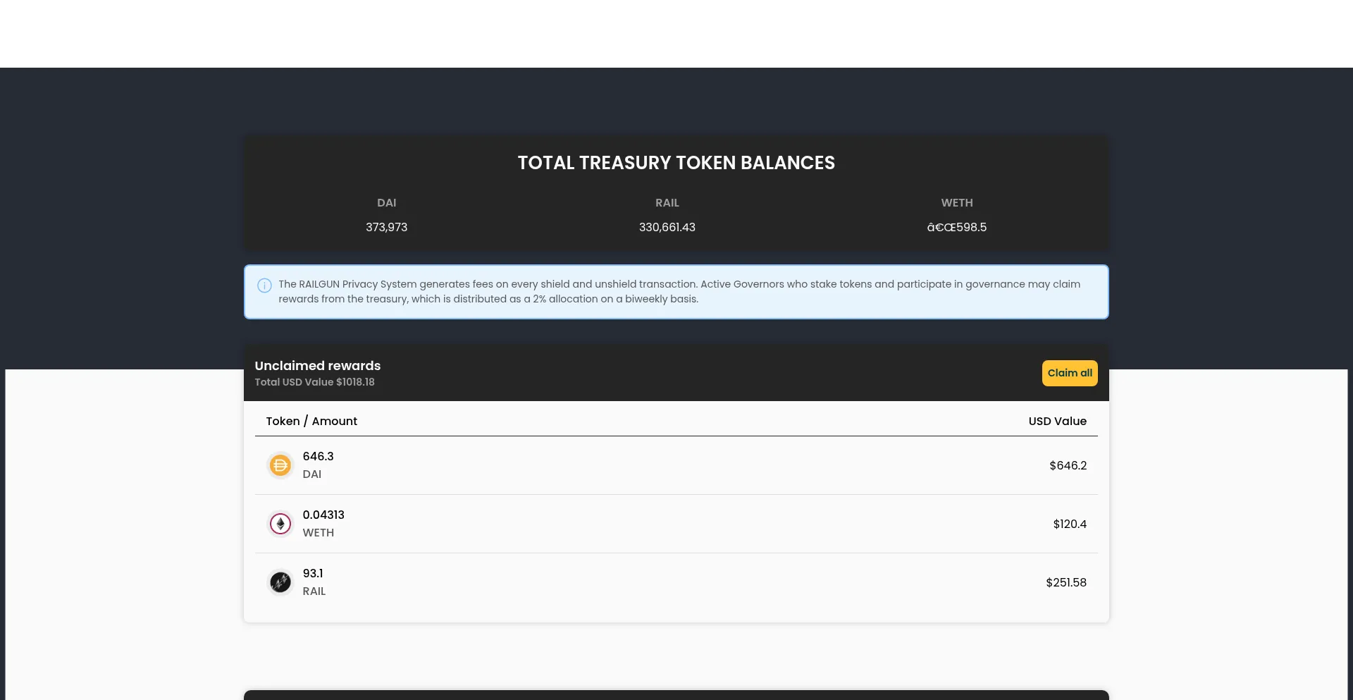
Task: Click the WETH Ethereum token icon
Action: click(280, 524)
